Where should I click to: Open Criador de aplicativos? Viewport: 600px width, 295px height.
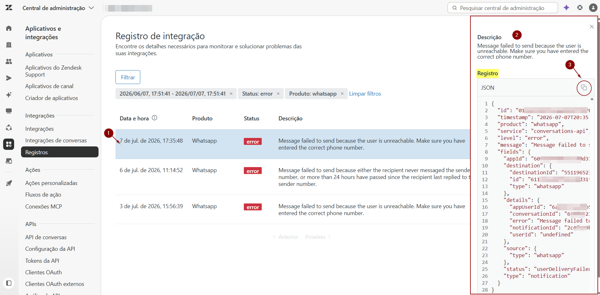coord(51,98)
